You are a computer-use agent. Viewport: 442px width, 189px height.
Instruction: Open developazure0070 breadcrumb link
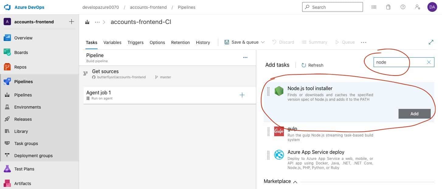point(101,7)
